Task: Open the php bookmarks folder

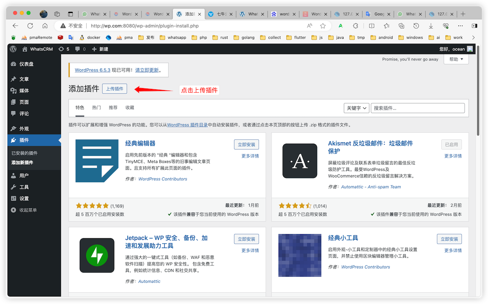Action: (199, 37)
